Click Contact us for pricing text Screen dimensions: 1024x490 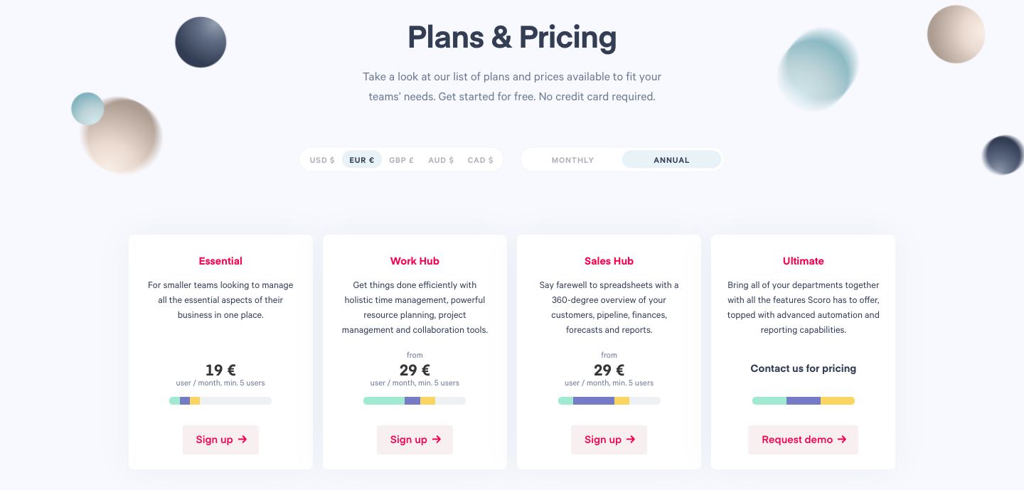pyautogui.click(x=804, y=368)
